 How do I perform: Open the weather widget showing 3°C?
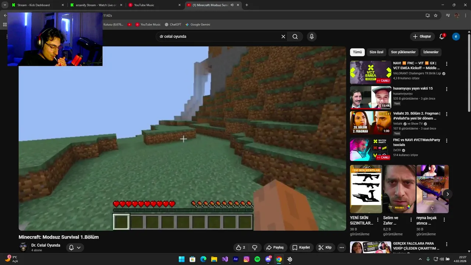pyautogui.click(x=11, y=259)
